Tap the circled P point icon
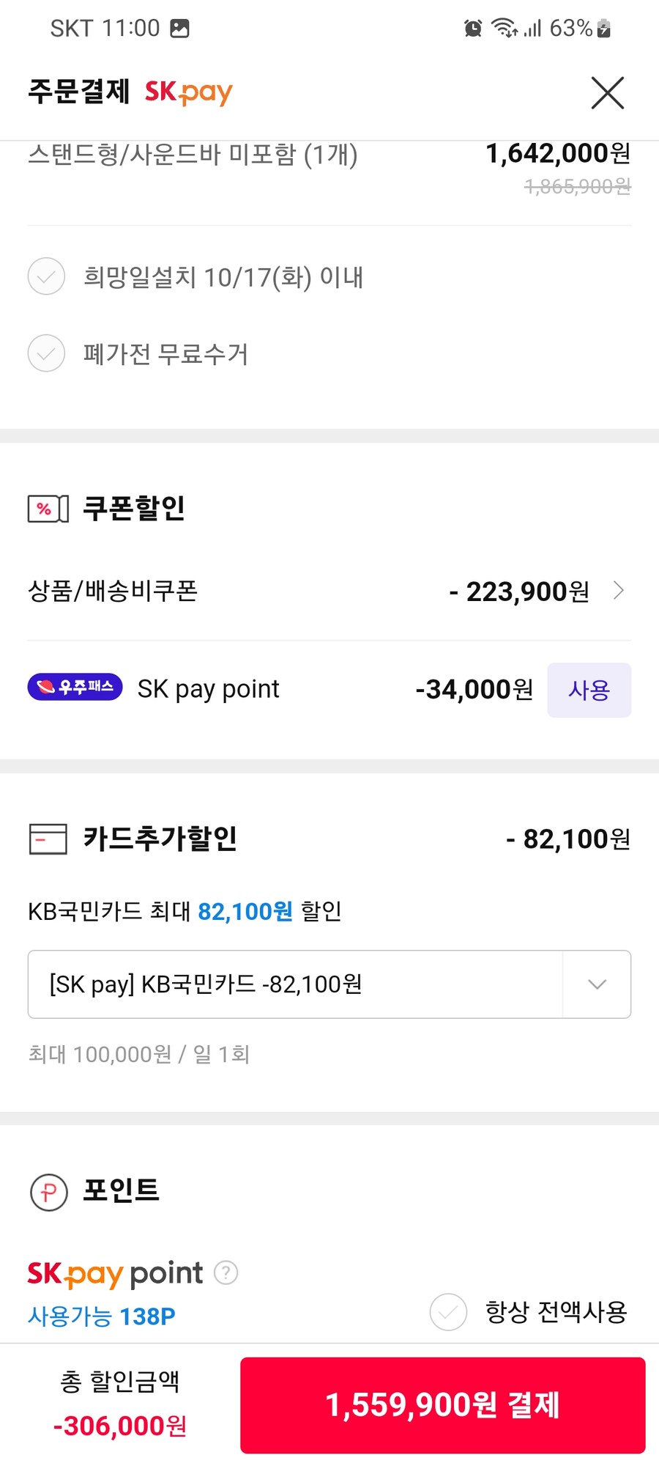This screenshot has height=1466, width=659. [48, 1192]
